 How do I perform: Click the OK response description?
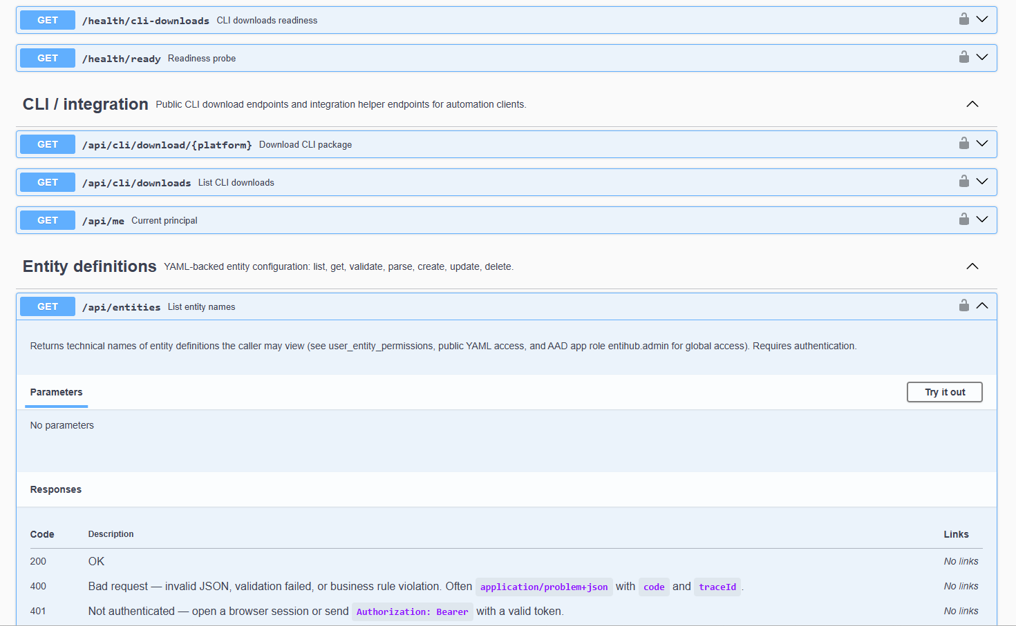[x=96, y=561]
